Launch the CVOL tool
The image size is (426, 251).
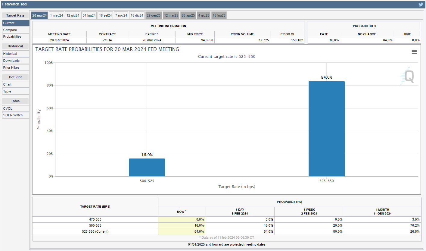[16, 108]
